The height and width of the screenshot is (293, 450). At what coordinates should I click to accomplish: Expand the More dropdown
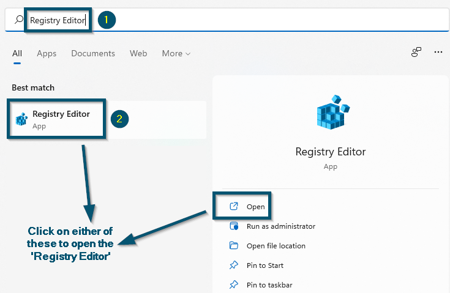click(x=176, y=54)
